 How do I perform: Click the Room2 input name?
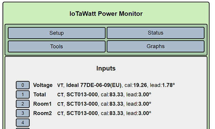tap(42, 113)
